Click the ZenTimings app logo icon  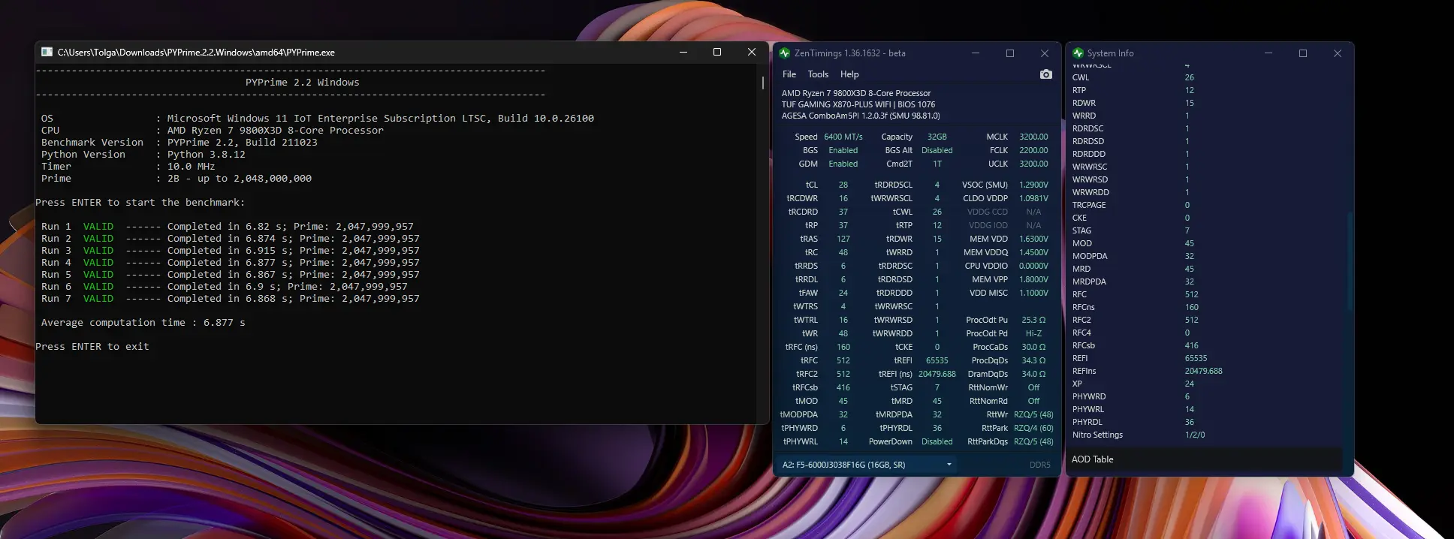(x=785, y=53)
